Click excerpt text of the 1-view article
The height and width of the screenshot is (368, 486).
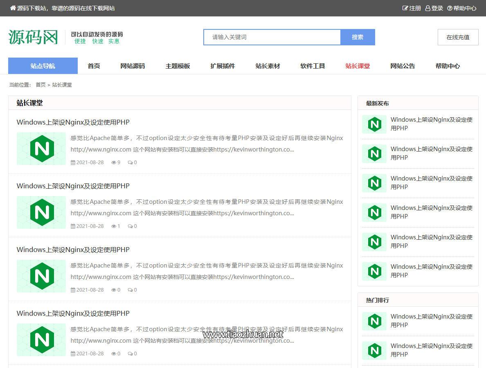click(207, 207)
